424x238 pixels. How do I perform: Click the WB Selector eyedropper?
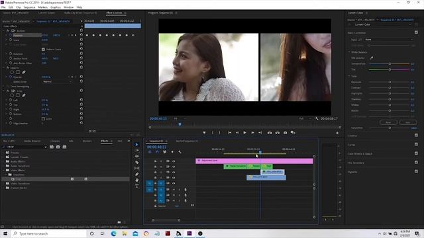pos(372,58)
